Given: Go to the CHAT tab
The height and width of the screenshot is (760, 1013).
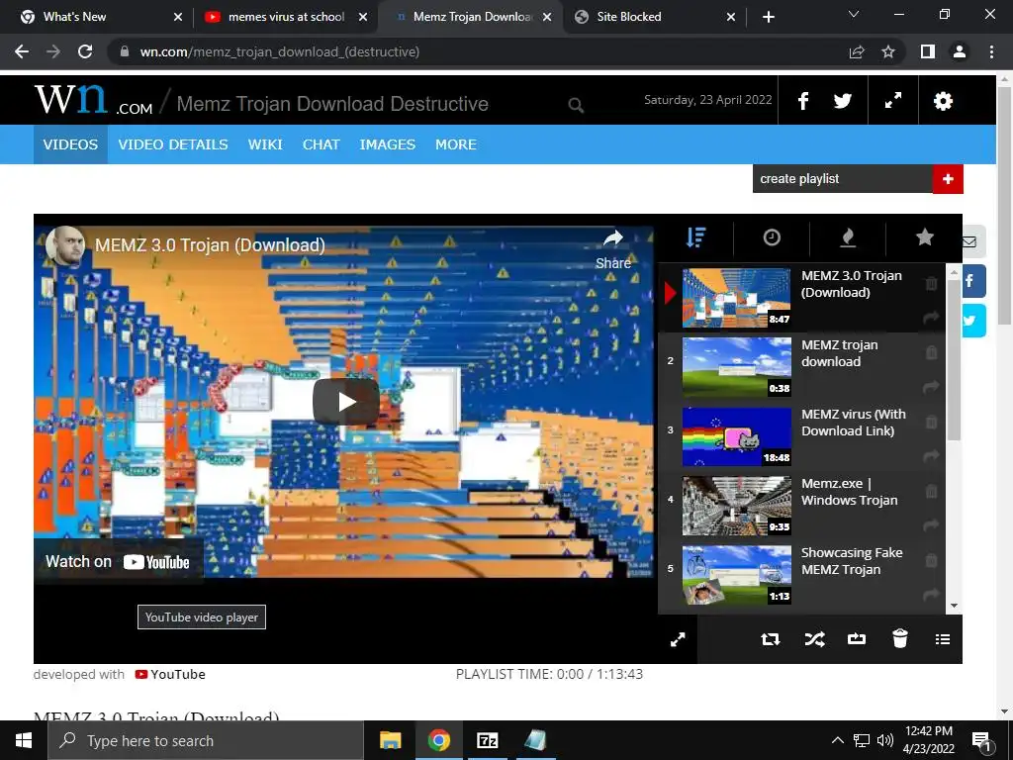Looking at the screenshot, I should tap(322, 144).
